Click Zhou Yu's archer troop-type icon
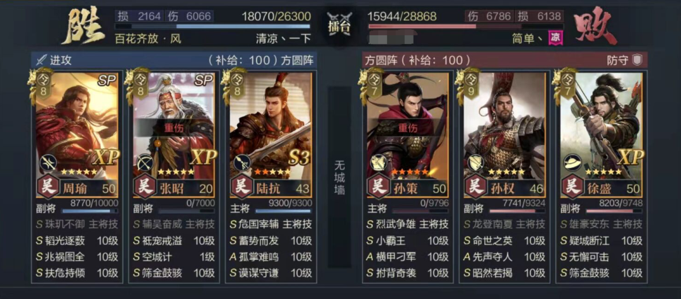The width and height of the screenshot is (681, 299). click(x=48, y=163)
